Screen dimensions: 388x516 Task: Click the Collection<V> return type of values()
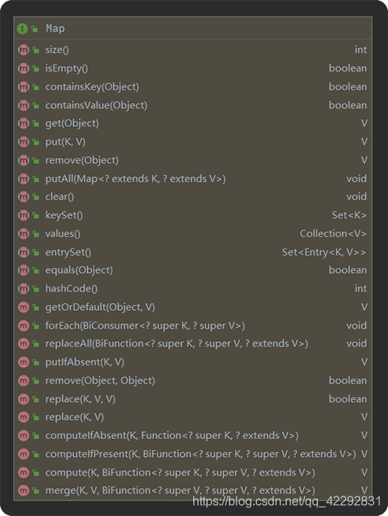[333, 234]
